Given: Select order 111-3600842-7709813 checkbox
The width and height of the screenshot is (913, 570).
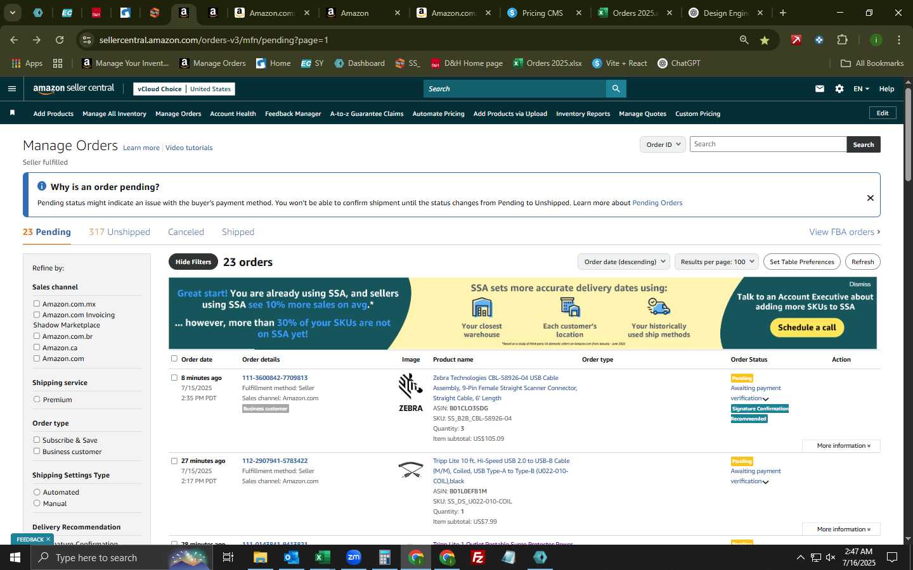Looking at the screenshot, I should [174, 377].
